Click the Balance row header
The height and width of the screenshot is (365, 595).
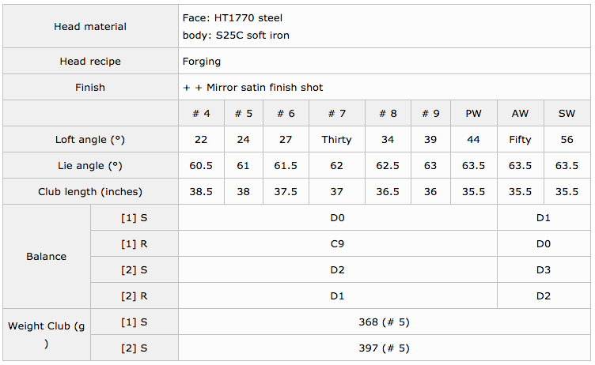47,256
